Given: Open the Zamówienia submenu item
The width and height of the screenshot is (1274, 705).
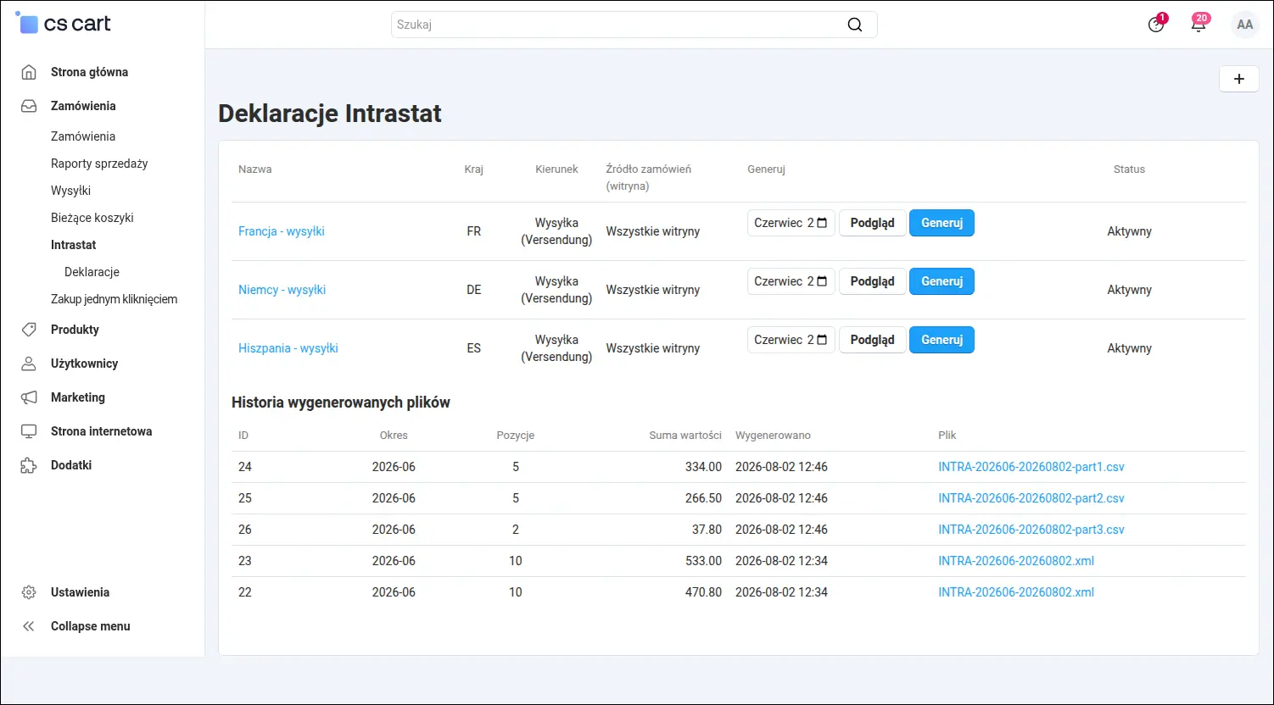Looking at the screenshot, I should (x=83, y=136).
